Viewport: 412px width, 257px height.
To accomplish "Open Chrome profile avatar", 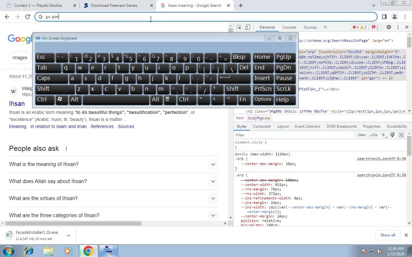I will click(395, 17).
